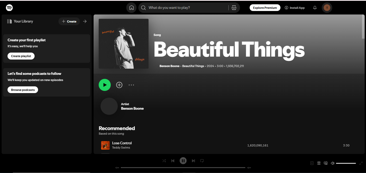Adjust the volume slider

tap(346, 163)
